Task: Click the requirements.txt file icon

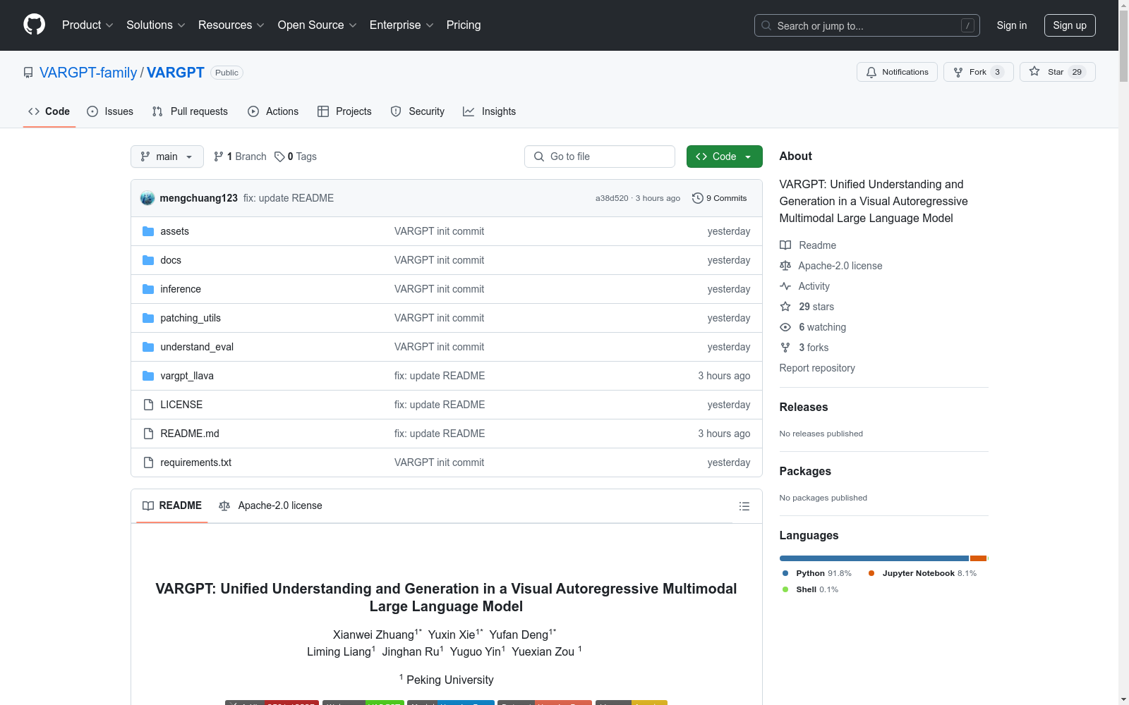Action: coord(148,462)
